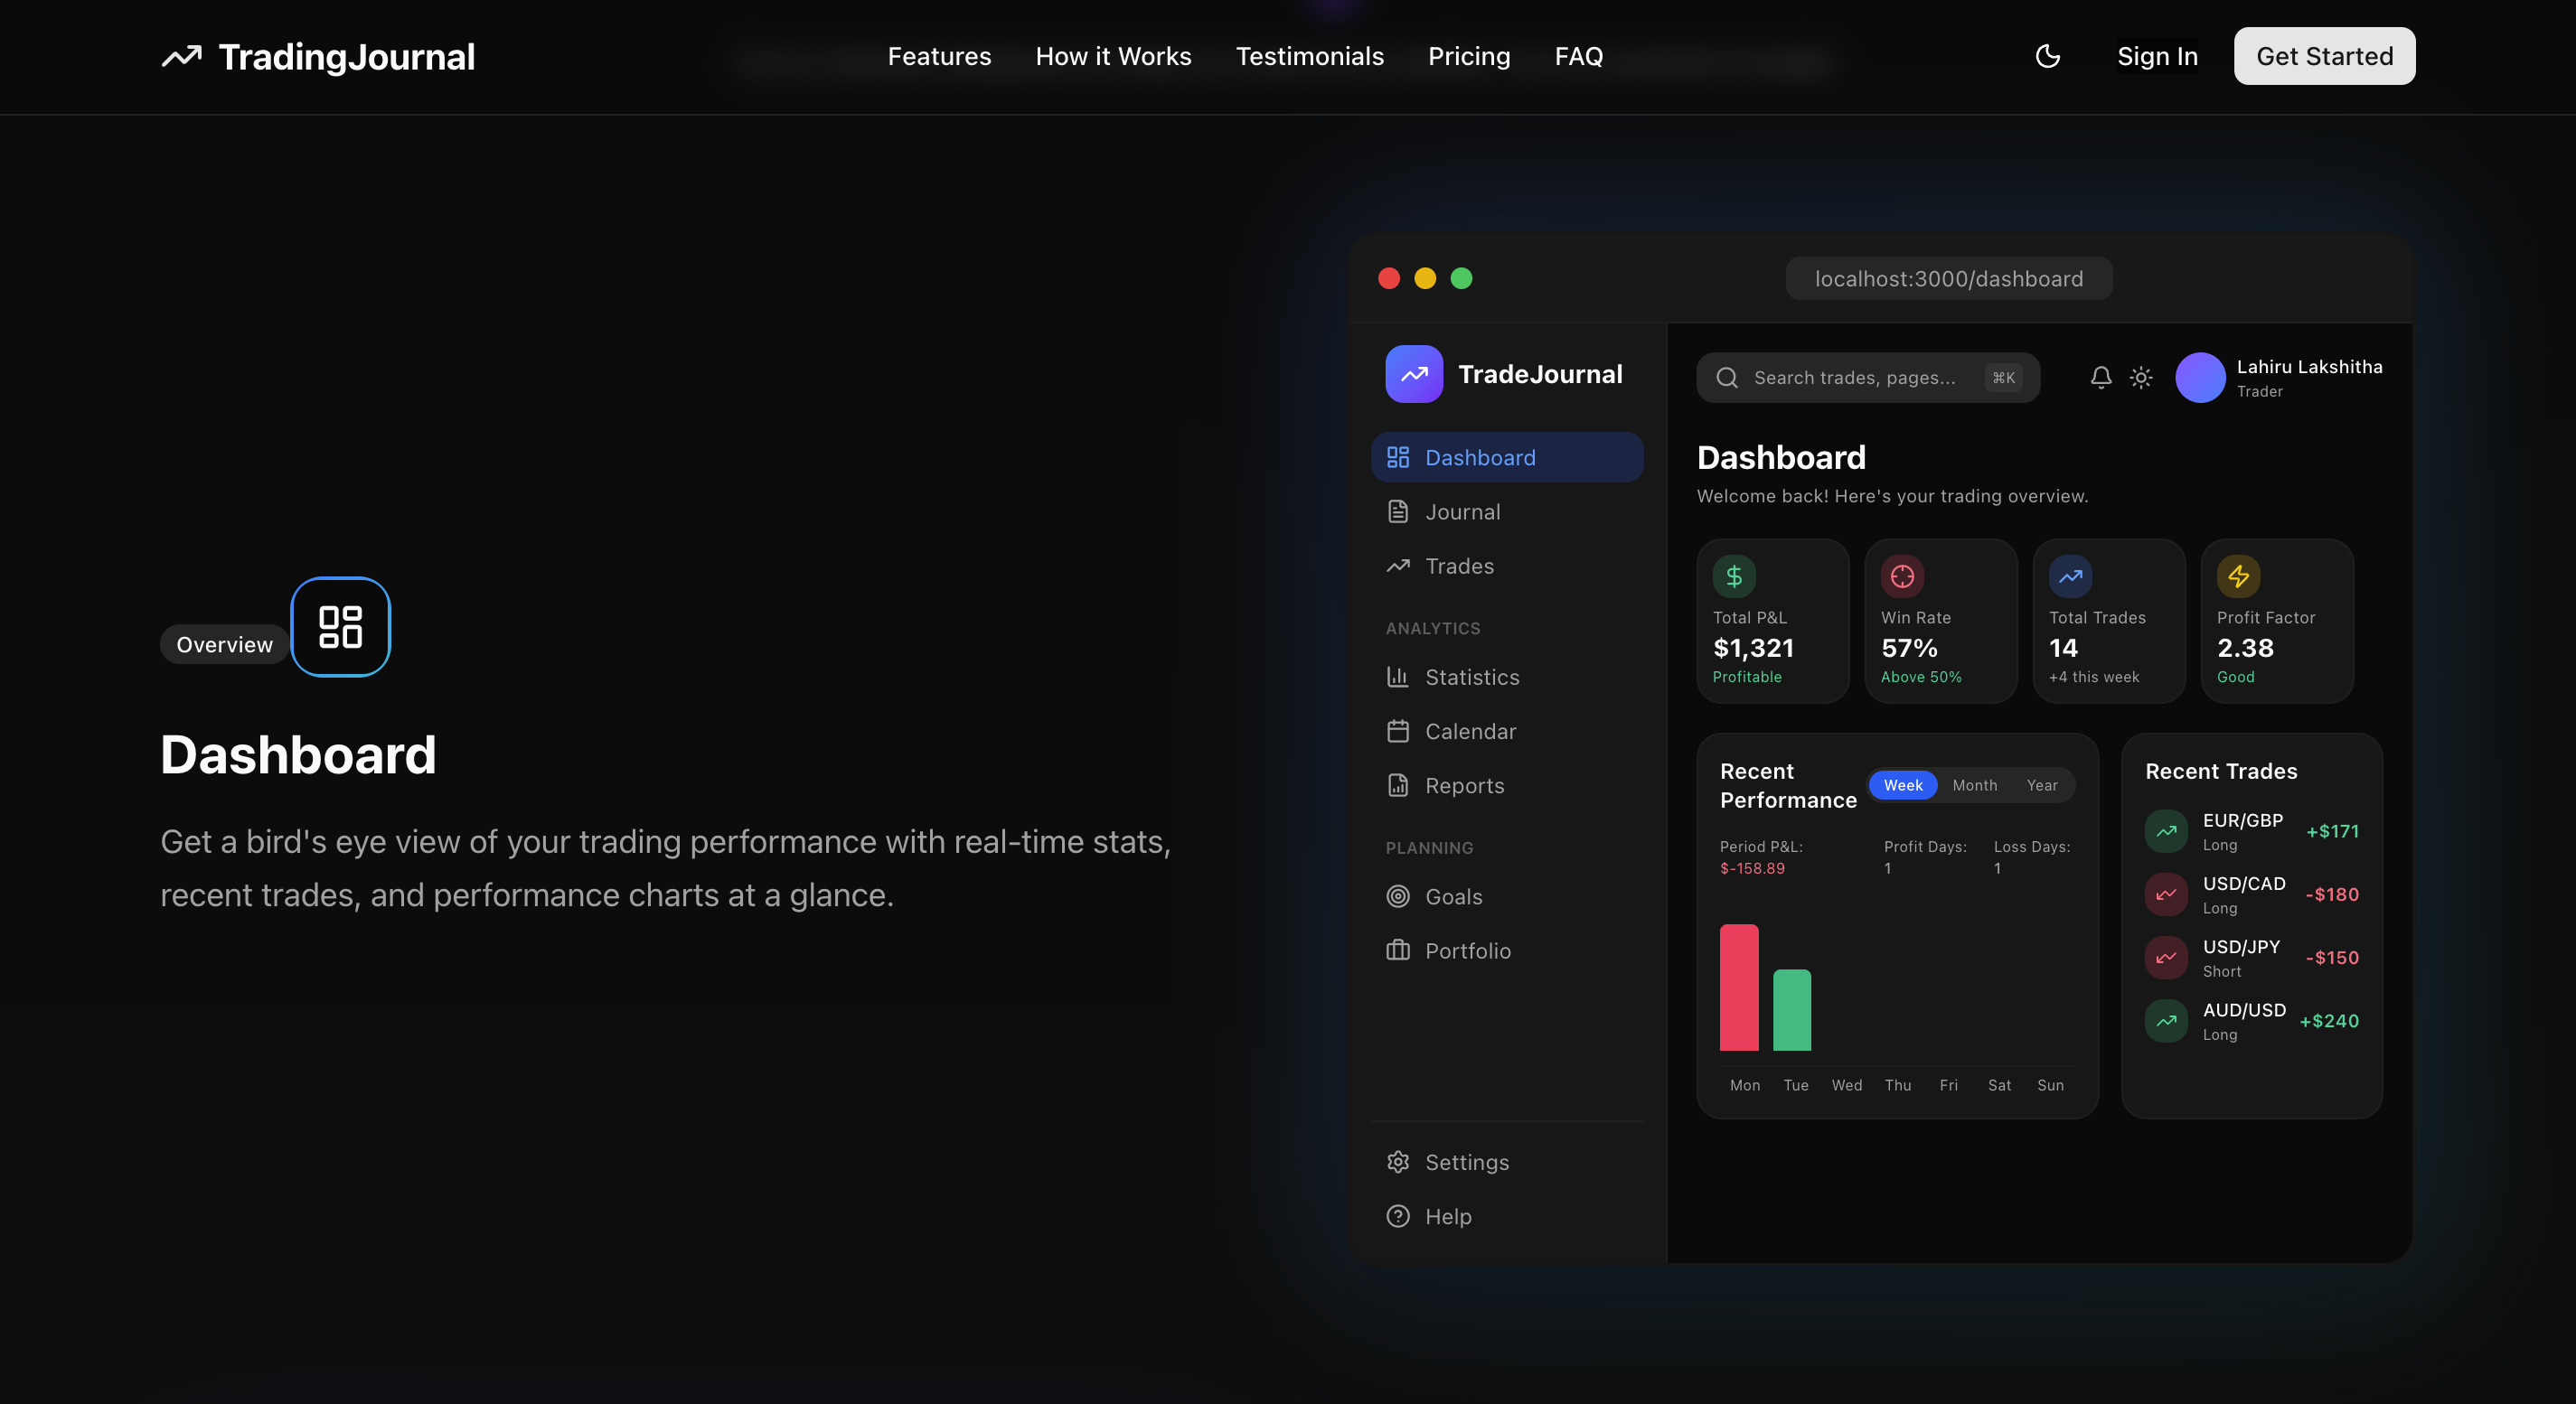Navigate to the Testimonials section
This screenshot has width=2576, height=1404.
(1310, 56)
